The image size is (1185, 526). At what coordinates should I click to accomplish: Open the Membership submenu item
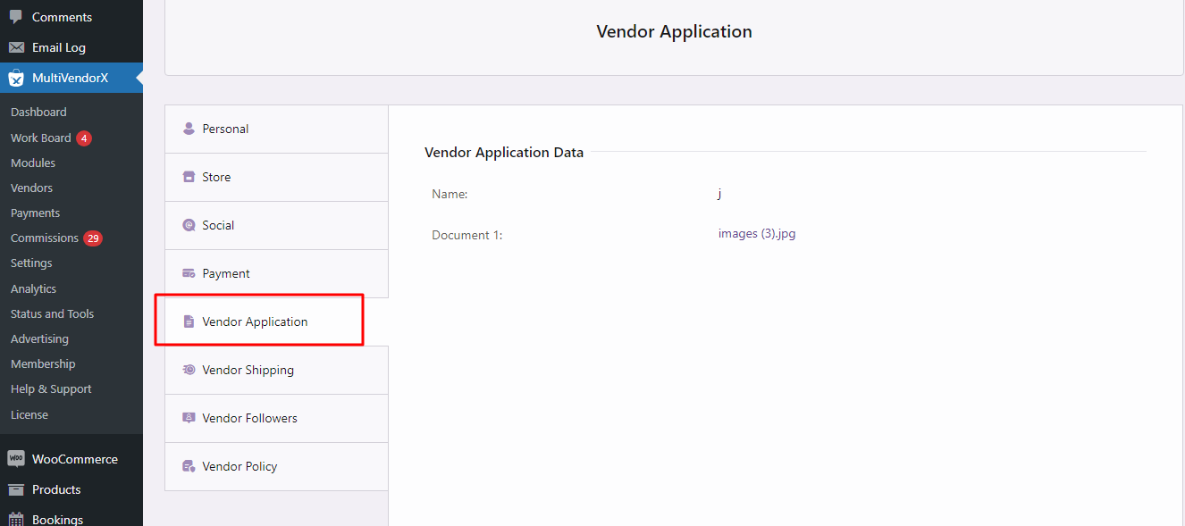pos(43,363)
